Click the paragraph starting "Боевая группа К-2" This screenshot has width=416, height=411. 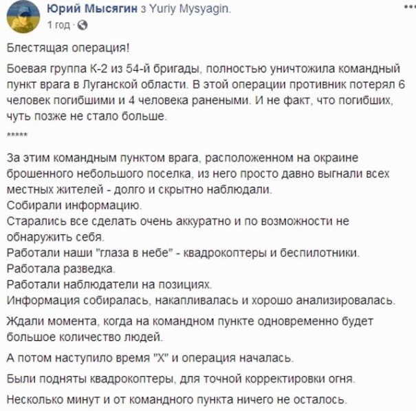click(x=206, y=92)
